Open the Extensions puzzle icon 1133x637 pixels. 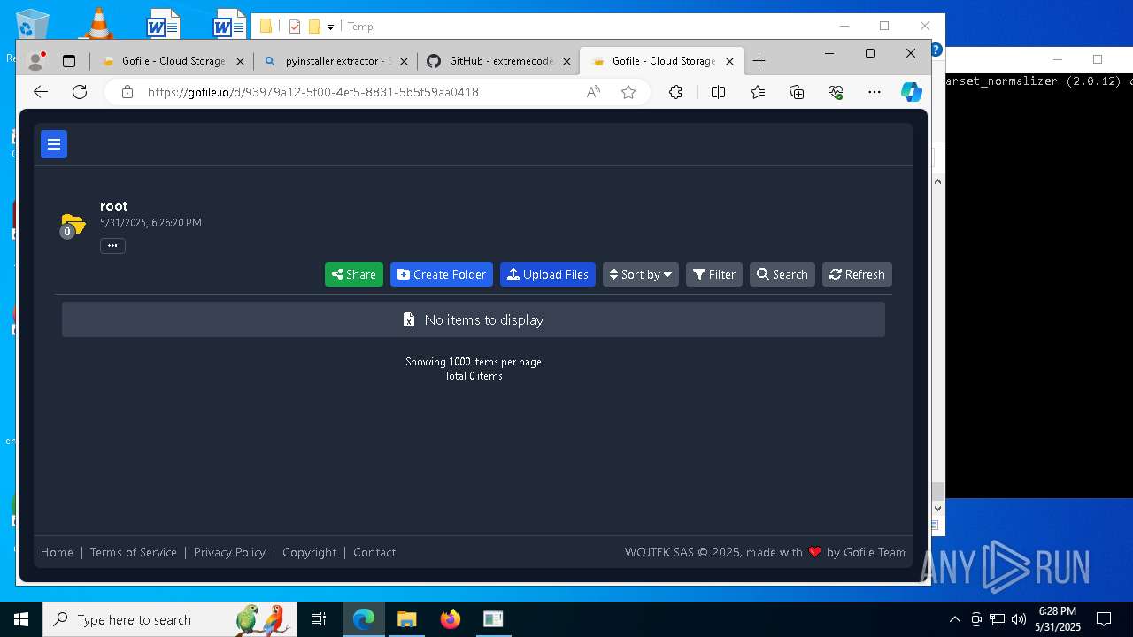pos(675,92)
